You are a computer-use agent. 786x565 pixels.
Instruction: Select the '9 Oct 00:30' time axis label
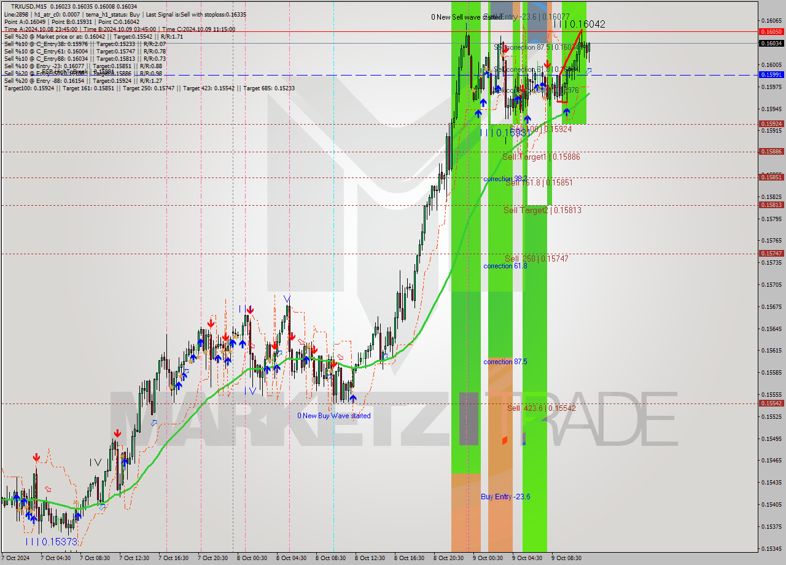[488, 558]
